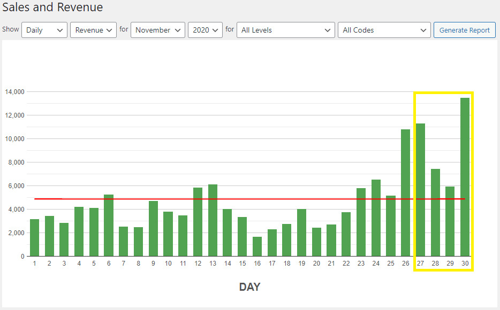This screenshot has height=310, width=500.
Task: Click the day 6 green bar
Action: 109,225
